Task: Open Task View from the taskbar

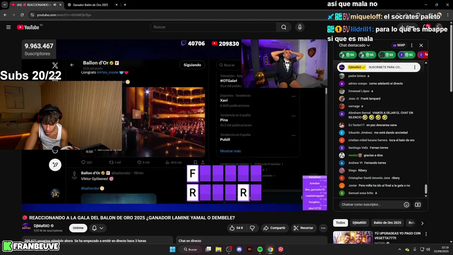Action: coord(208,249)
